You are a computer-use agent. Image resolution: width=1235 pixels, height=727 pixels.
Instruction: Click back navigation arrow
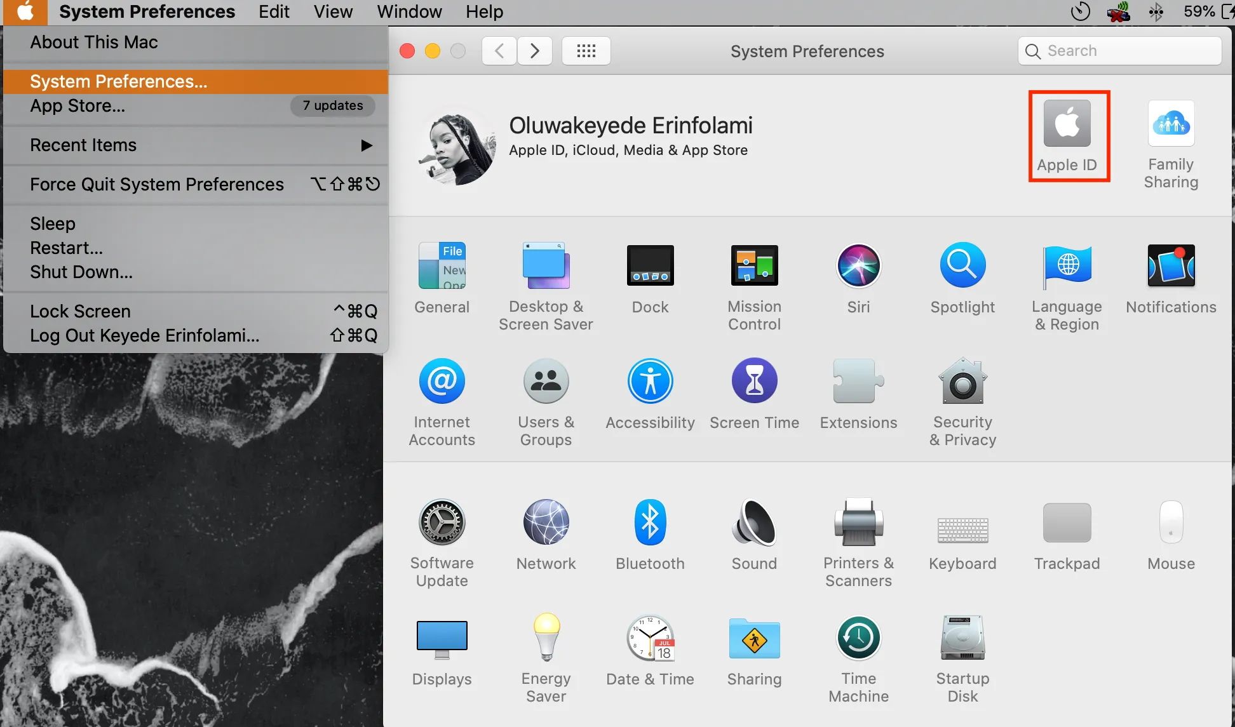499,50
